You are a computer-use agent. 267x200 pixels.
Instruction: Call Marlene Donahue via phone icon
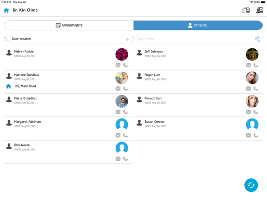point(125,88)
